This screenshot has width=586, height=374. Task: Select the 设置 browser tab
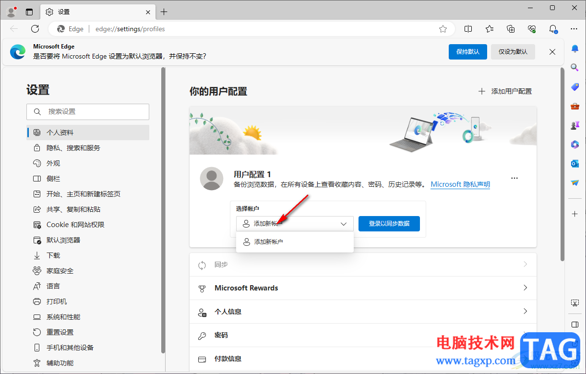[x=98, y=12]
